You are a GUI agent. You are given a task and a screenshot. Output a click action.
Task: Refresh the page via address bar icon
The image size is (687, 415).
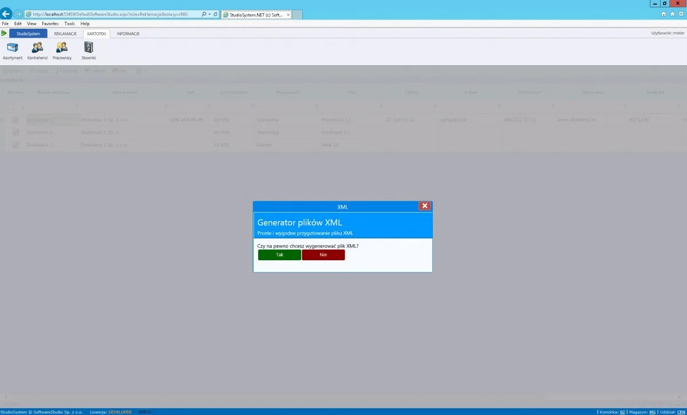215,14
